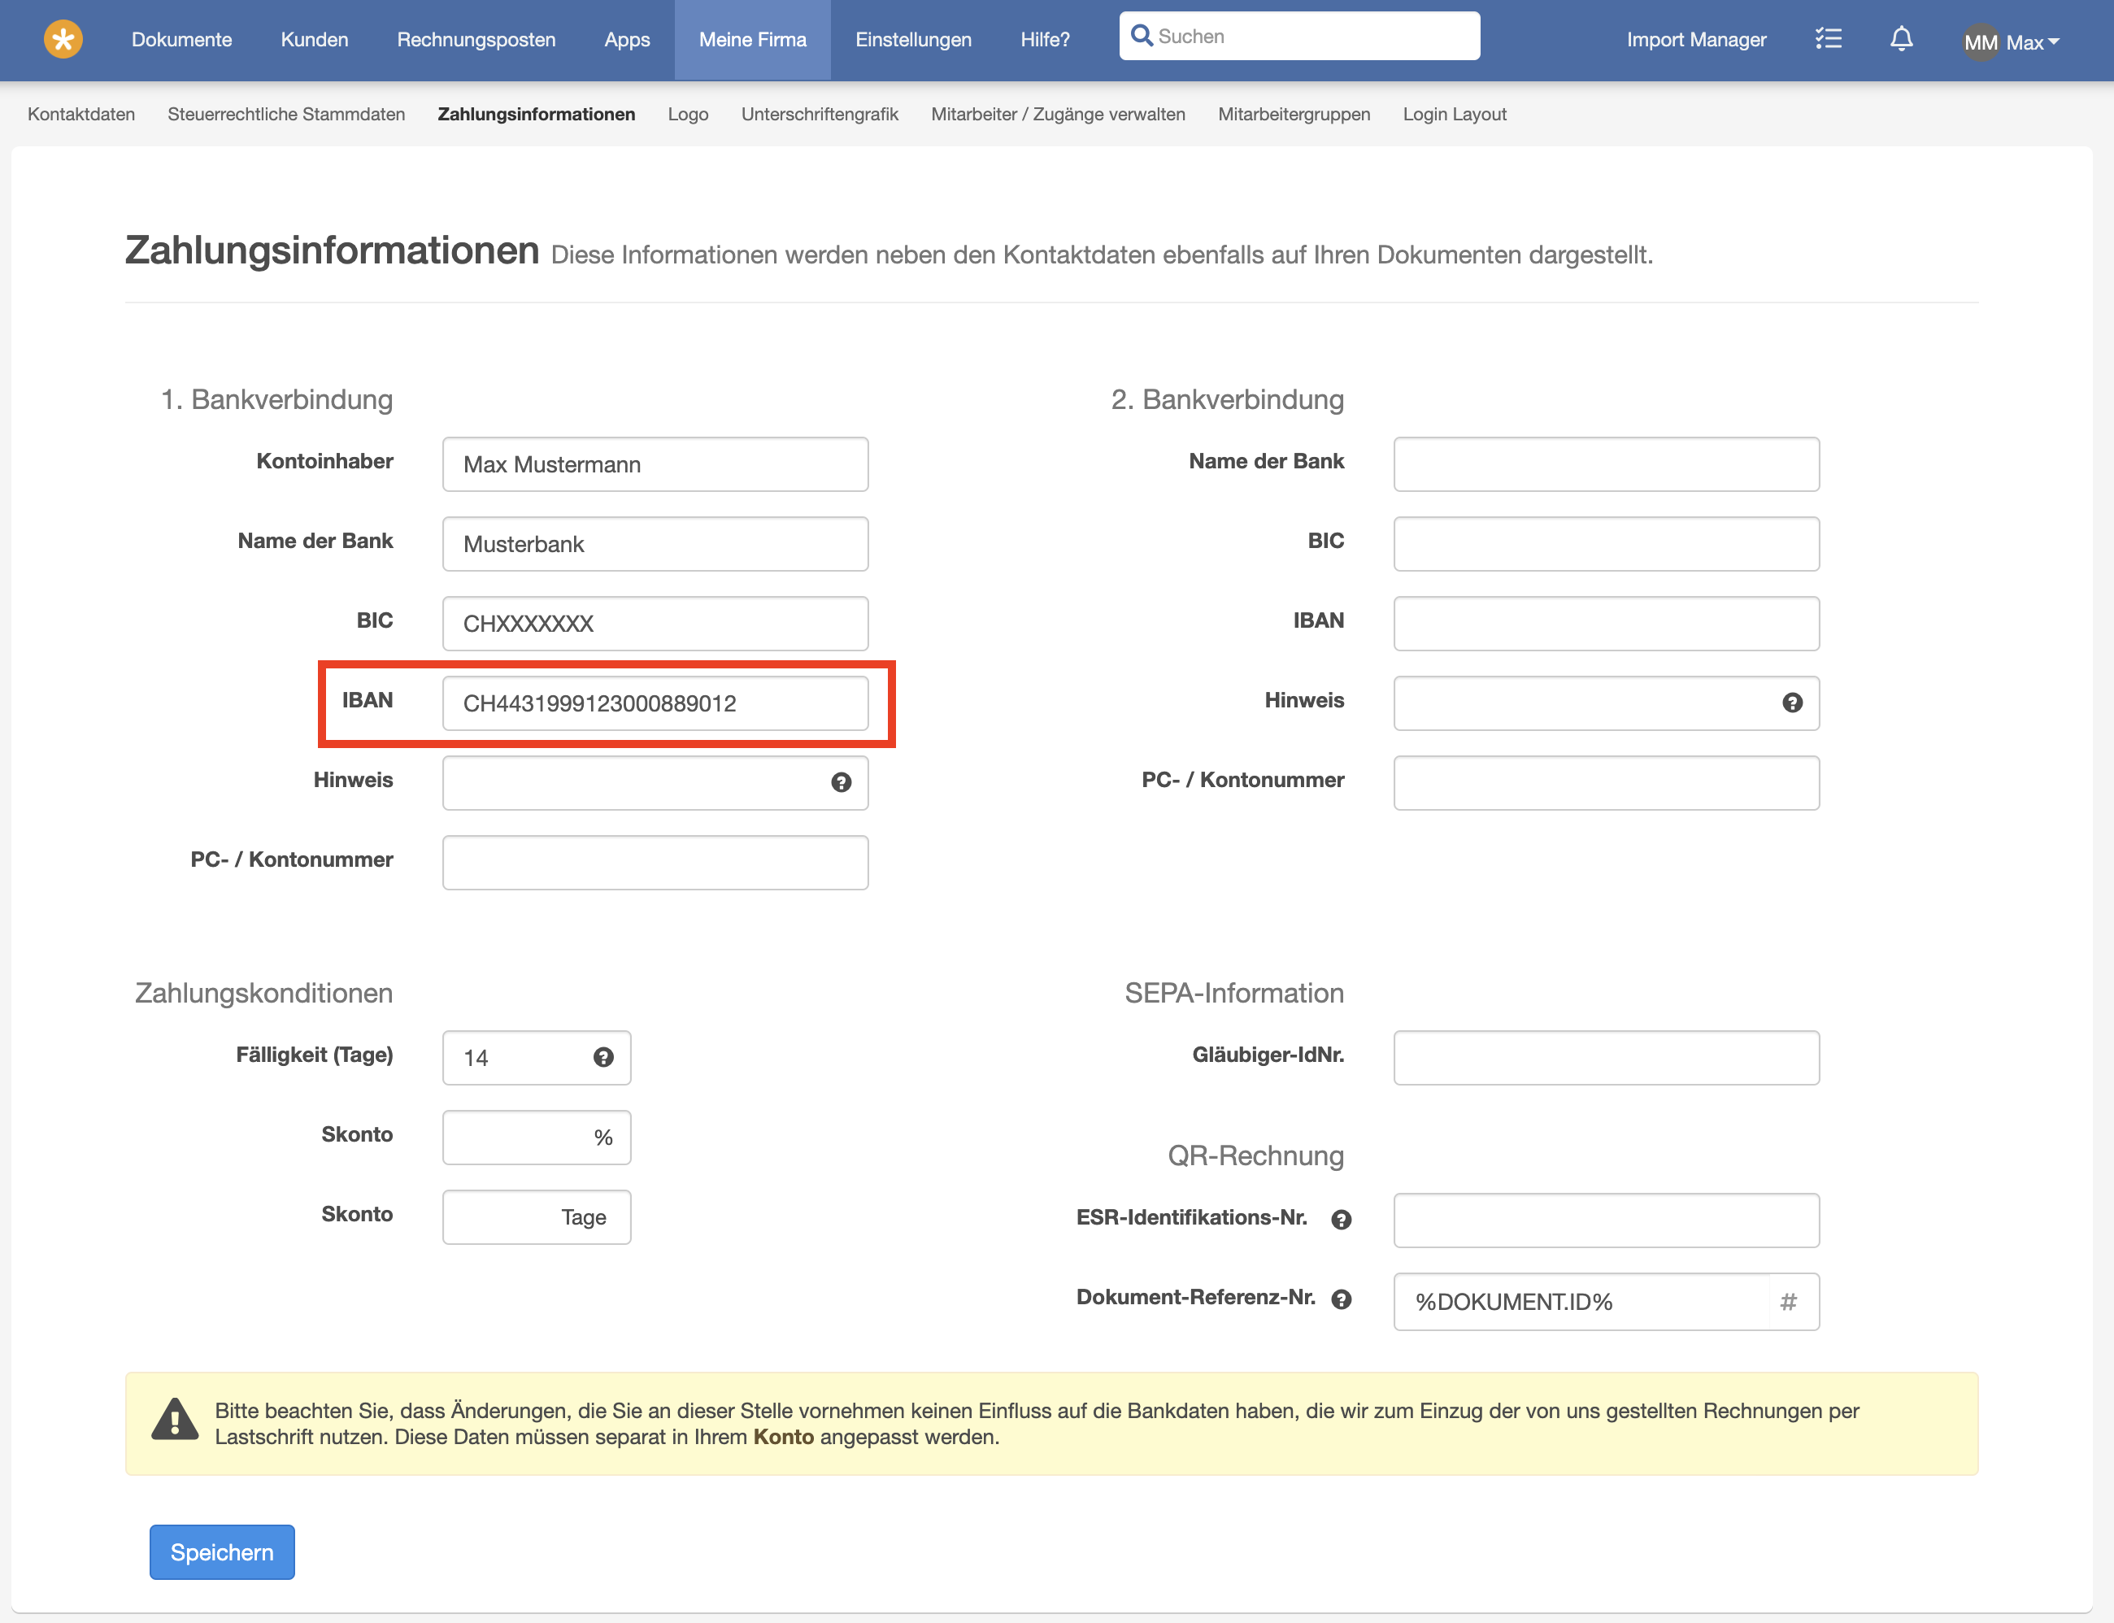
Task: Edit the first IBAN field
Action: (x=655, y=703)
